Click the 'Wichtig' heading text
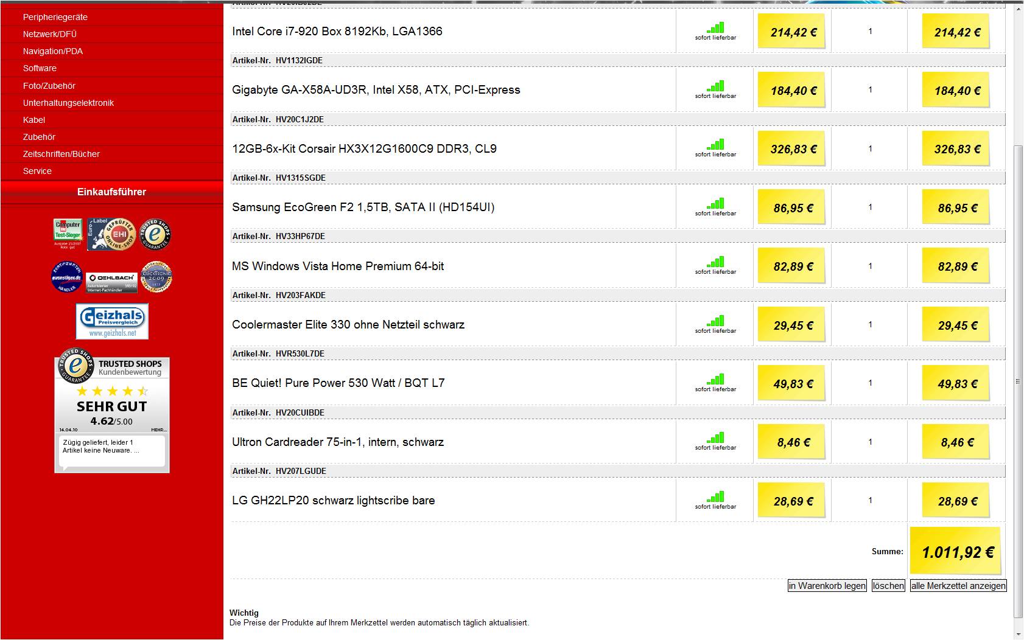1024x640 pixels. [244, 613]
